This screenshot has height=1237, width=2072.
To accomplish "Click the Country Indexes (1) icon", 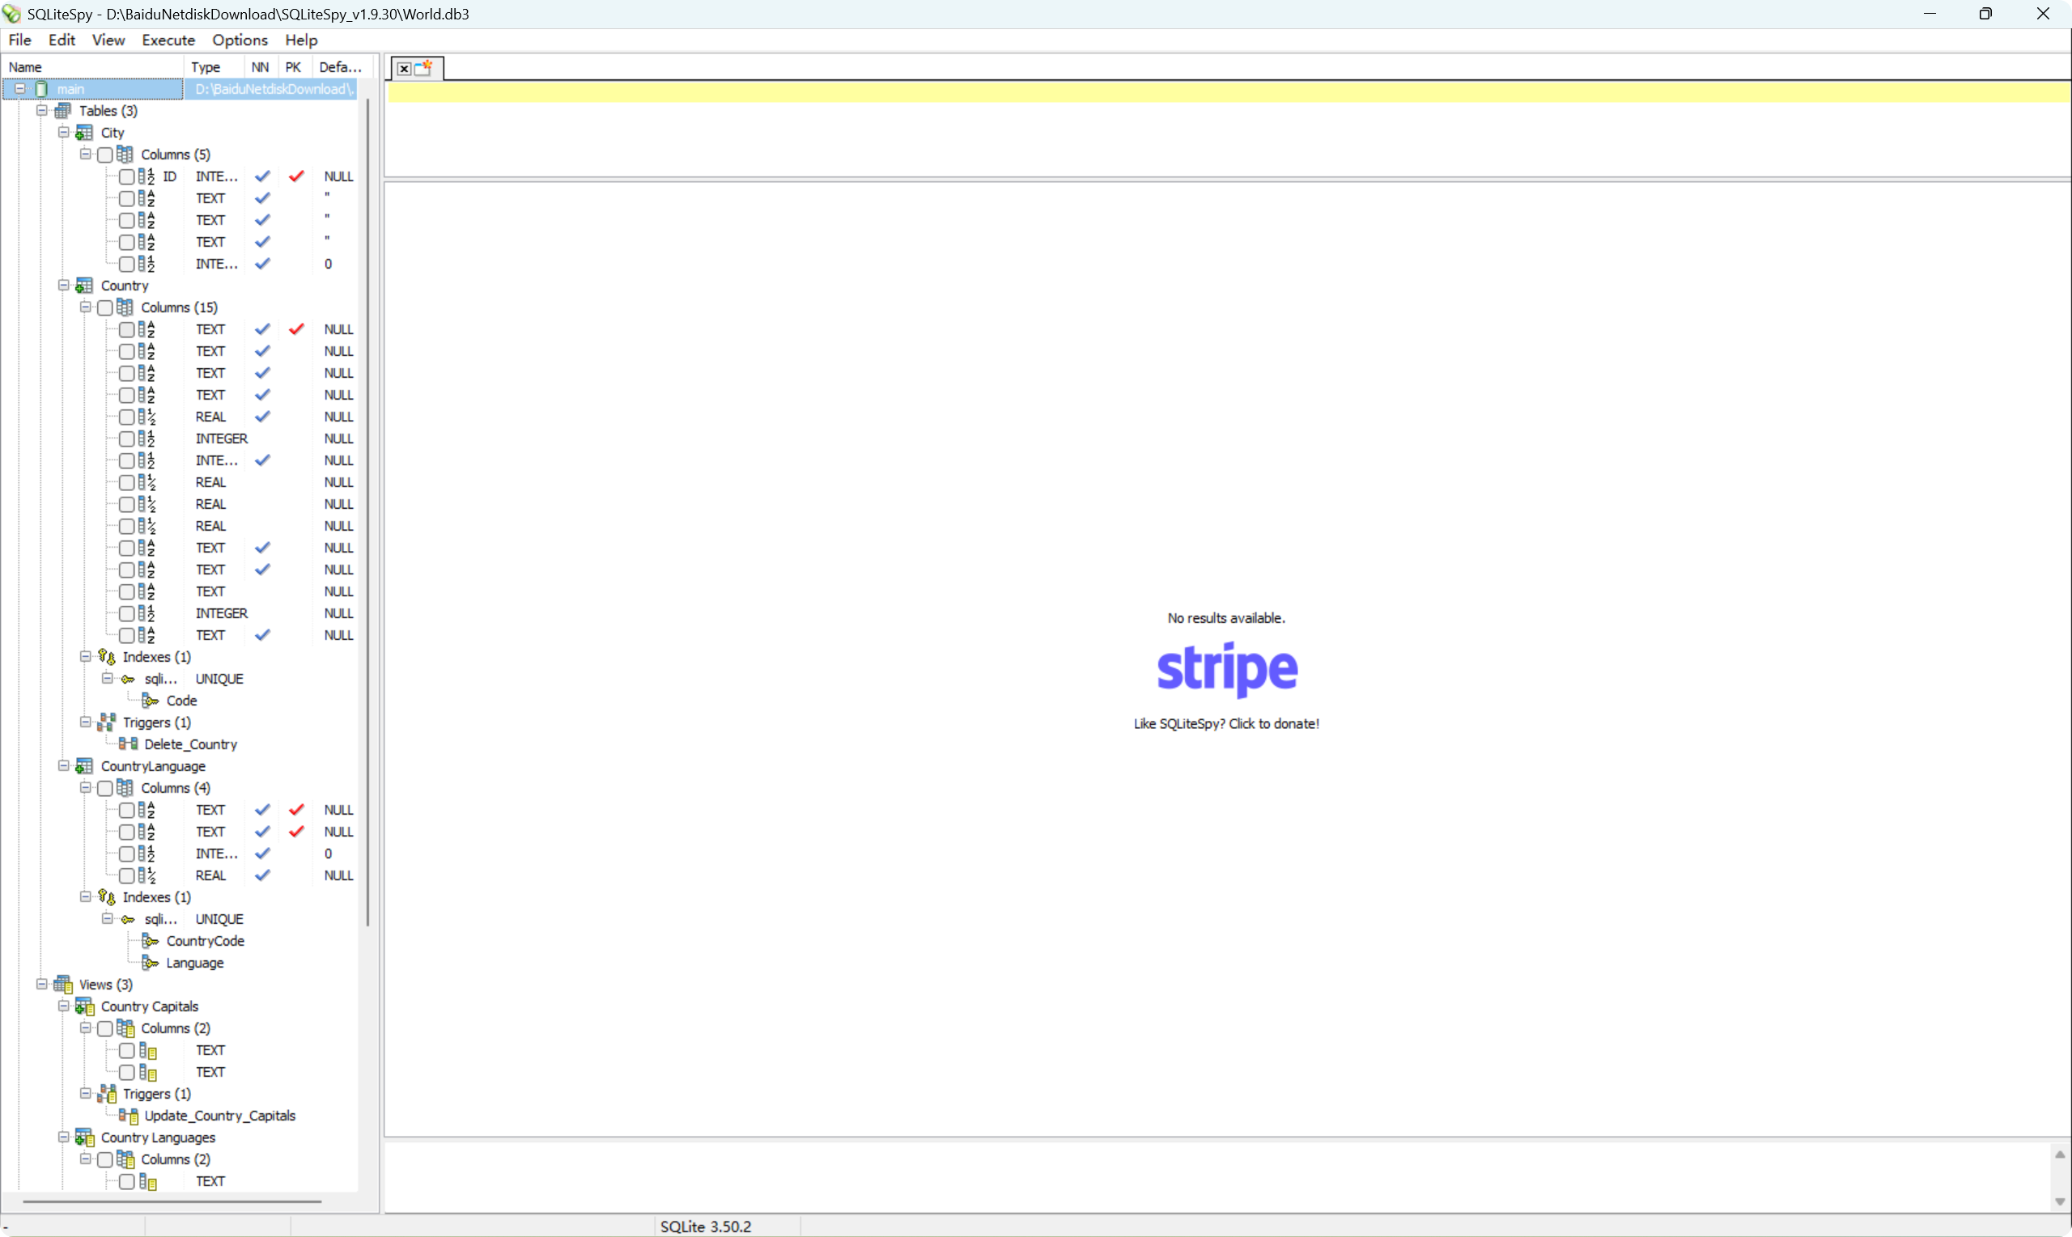I will tap(107, 657).
